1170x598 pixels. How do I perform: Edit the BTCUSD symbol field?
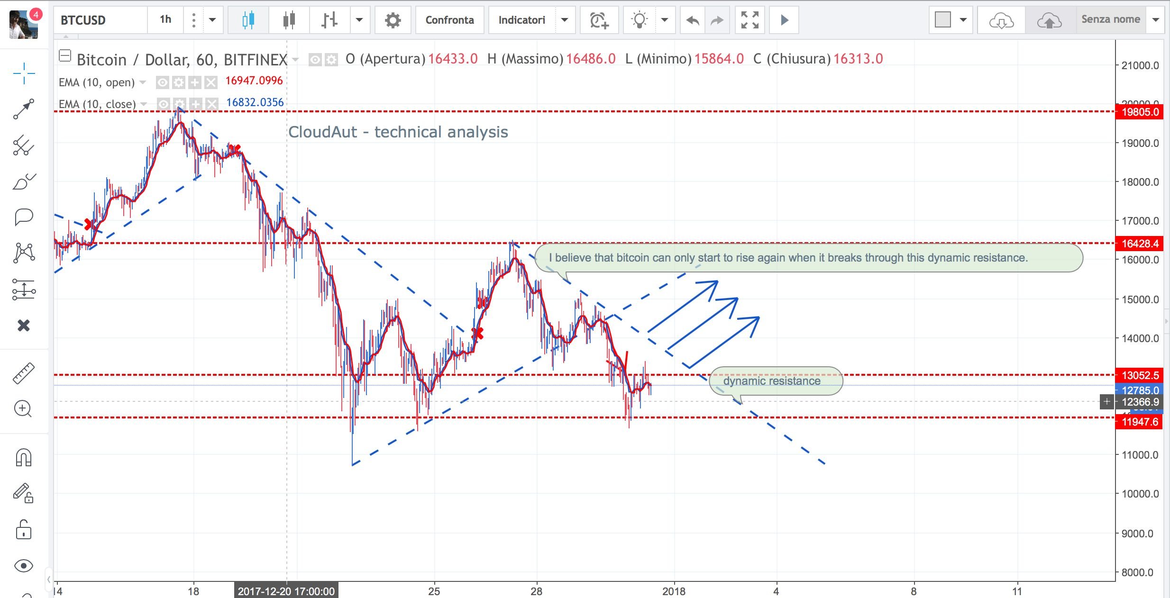click(101, 20)
